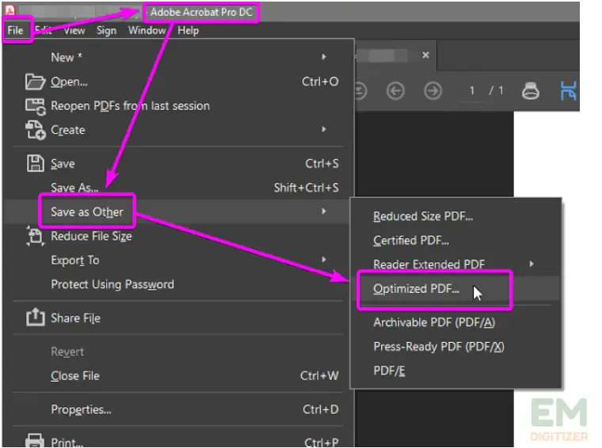Select Save as Other entry
This screenshot has height=448, width=602.
tap(87, 211)
